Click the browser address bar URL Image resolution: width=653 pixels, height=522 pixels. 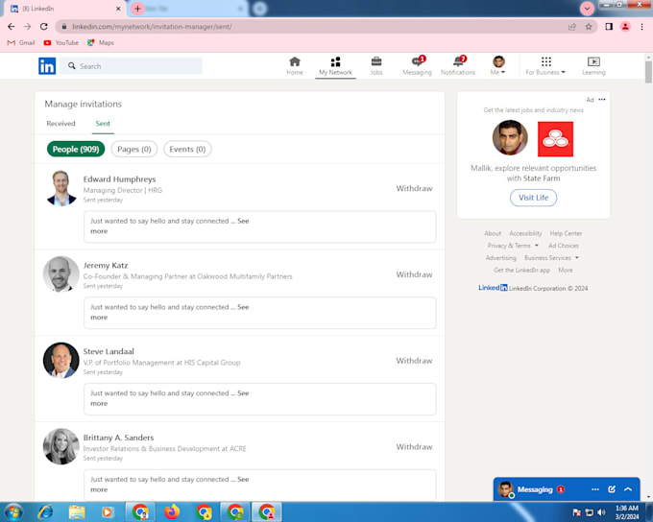tap(152, 27)
